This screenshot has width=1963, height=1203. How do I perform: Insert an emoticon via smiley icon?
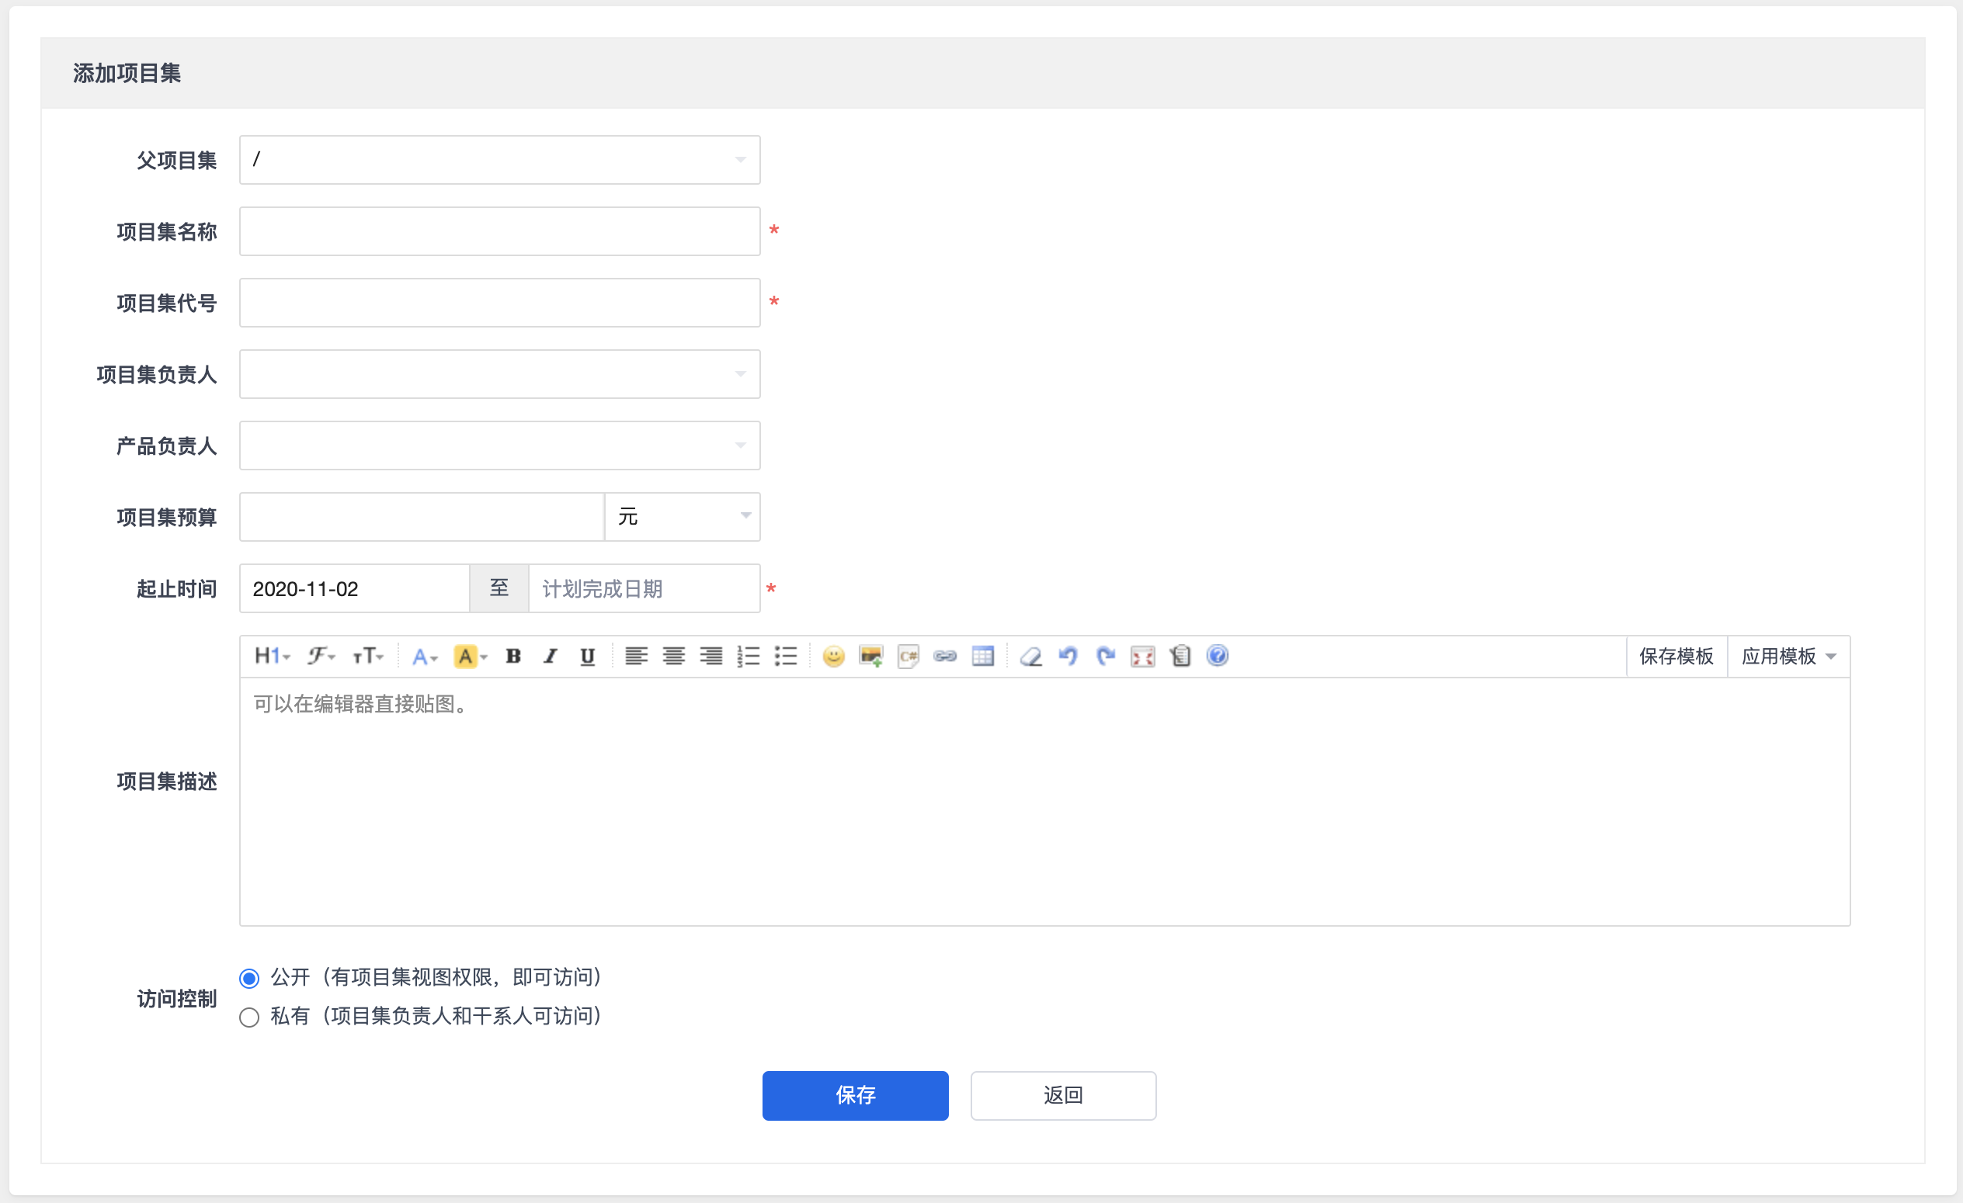[833, 656]
